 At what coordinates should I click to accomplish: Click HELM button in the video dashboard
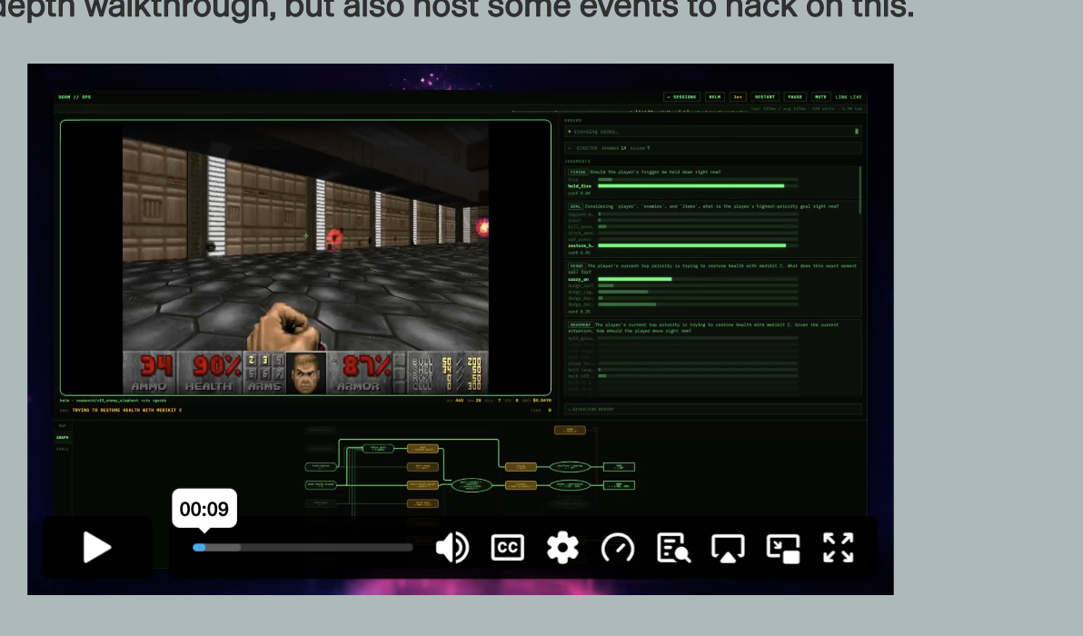[715, 96]
